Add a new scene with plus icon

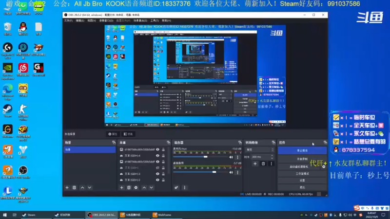pyautogui.click(x=67, y=188)
